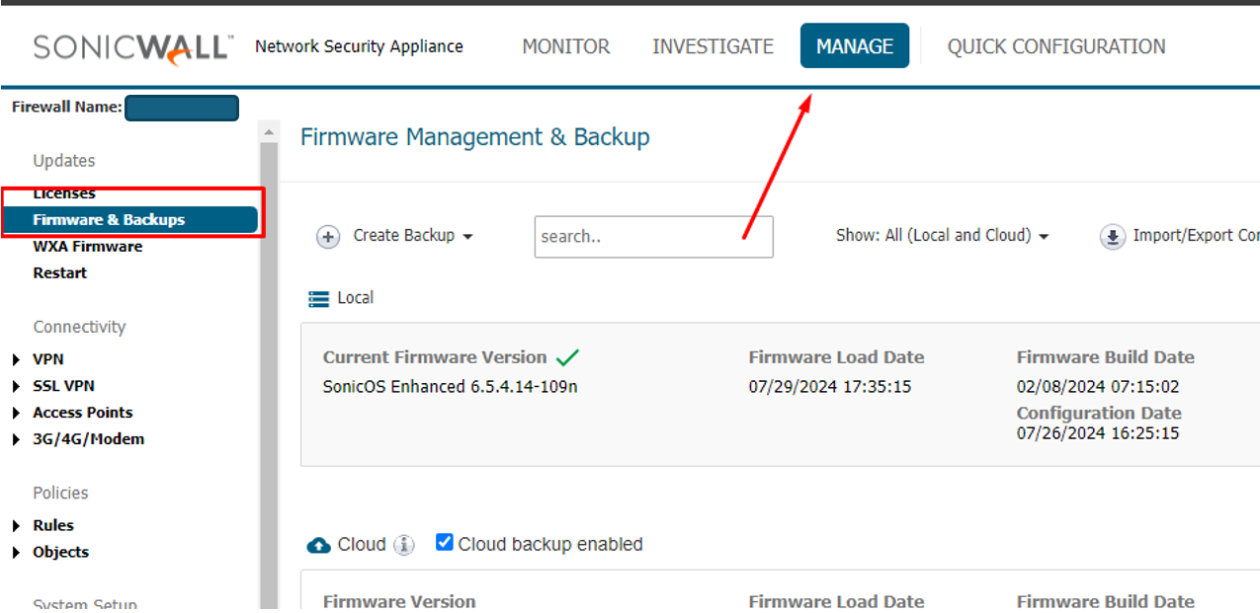Viewport: 1260px width, 613px height.
Task: Open the 3G/4G/Modem sidebar item
Action: pos(89,440)
